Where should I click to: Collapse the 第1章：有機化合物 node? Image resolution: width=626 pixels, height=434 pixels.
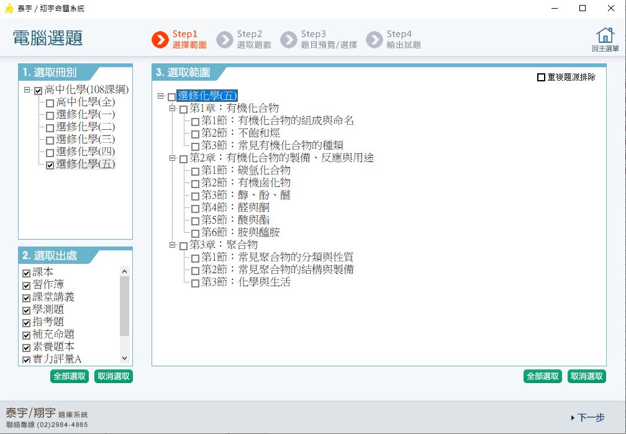click(x=173, y=108)
